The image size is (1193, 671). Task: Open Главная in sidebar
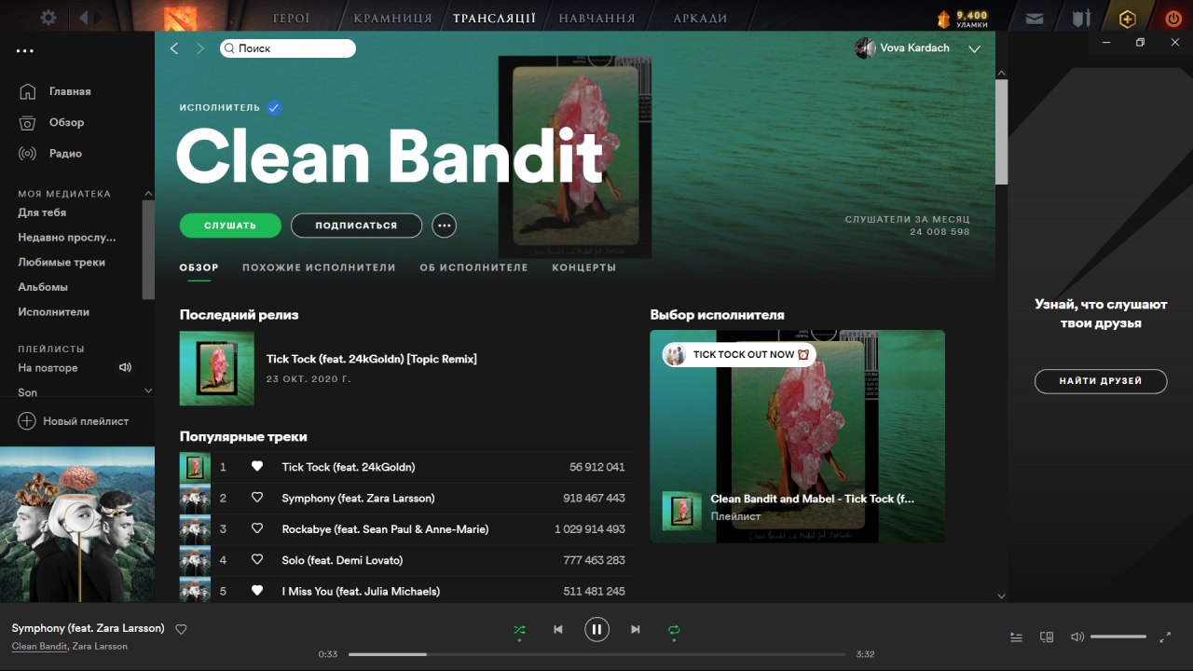tap(70, 91)
